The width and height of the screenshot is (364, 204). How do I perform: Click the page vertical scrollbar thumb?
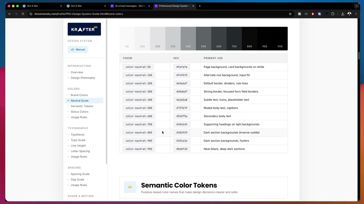(x=359, y=56)
